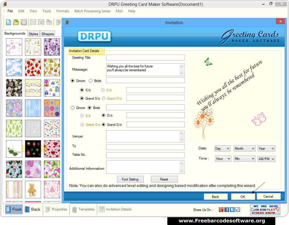This screenshot has height=225, width=289.
Task: Open the Hour dropdown
Action: click(x=223, y=159)
